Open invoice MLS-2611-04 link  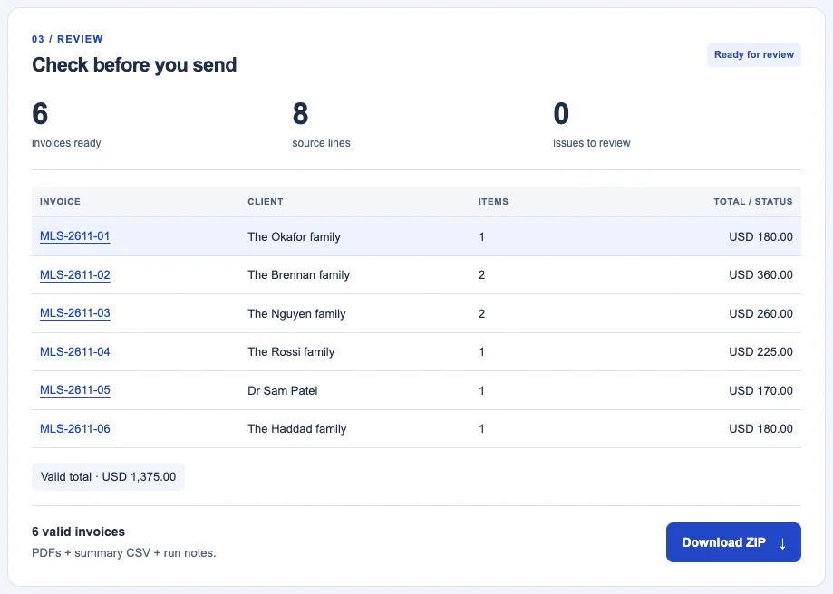[75, 352]
